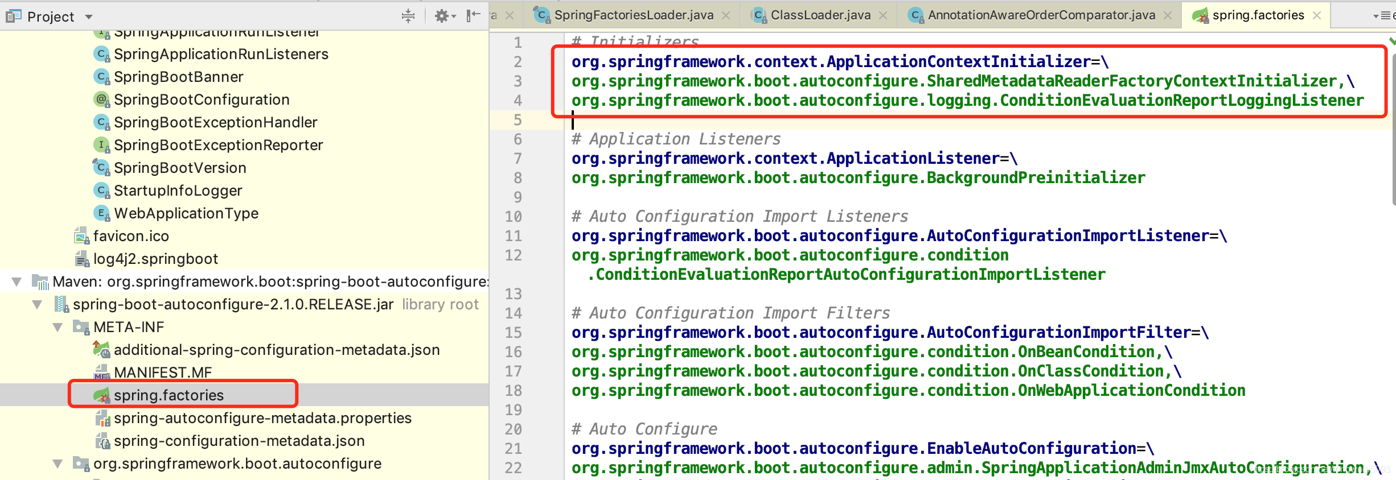The image size is (1396, 480).
Task: Click Maven library icon in tree
Action: click(x=40, y=282)
